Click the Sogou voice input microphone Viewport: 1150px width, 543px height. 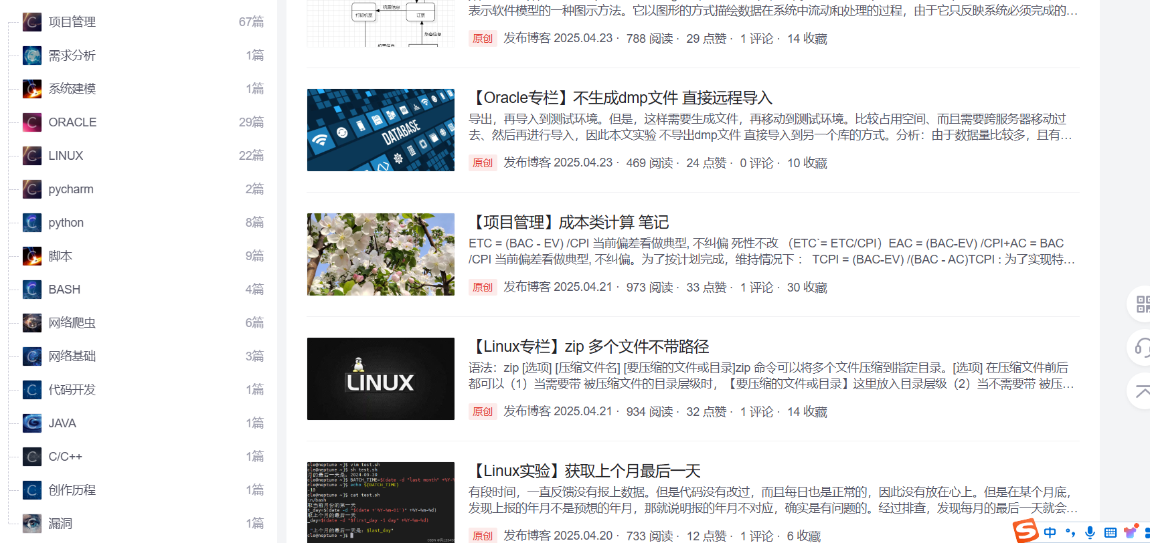[1090, 533]
